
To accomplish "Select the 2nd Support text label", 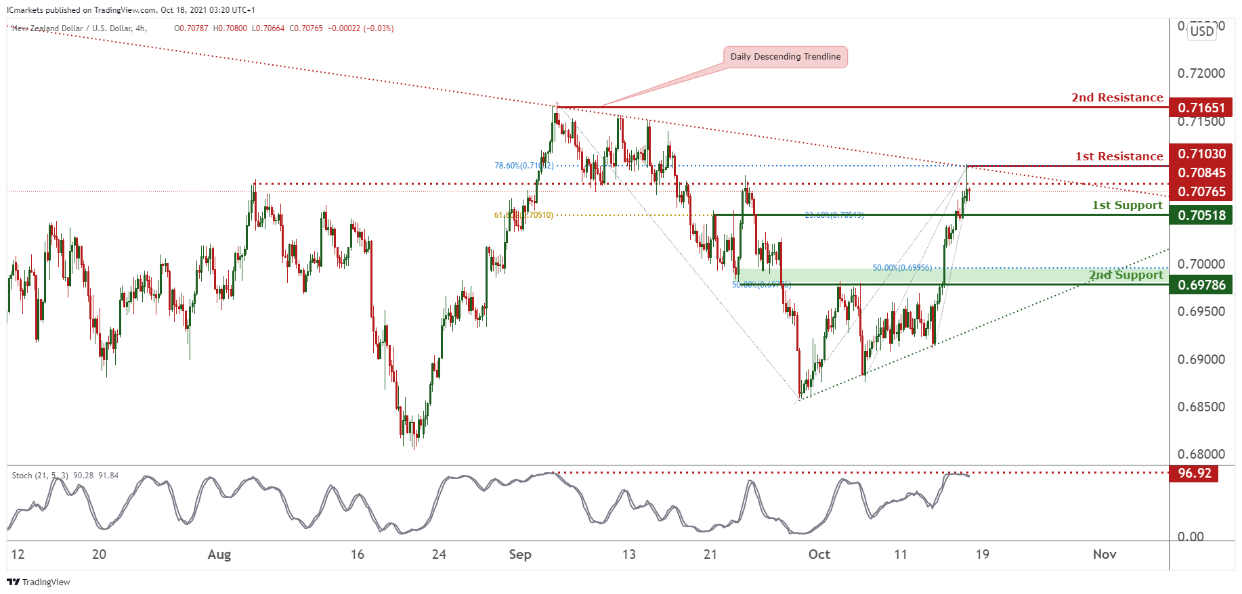I will (x=1126, y=275).
